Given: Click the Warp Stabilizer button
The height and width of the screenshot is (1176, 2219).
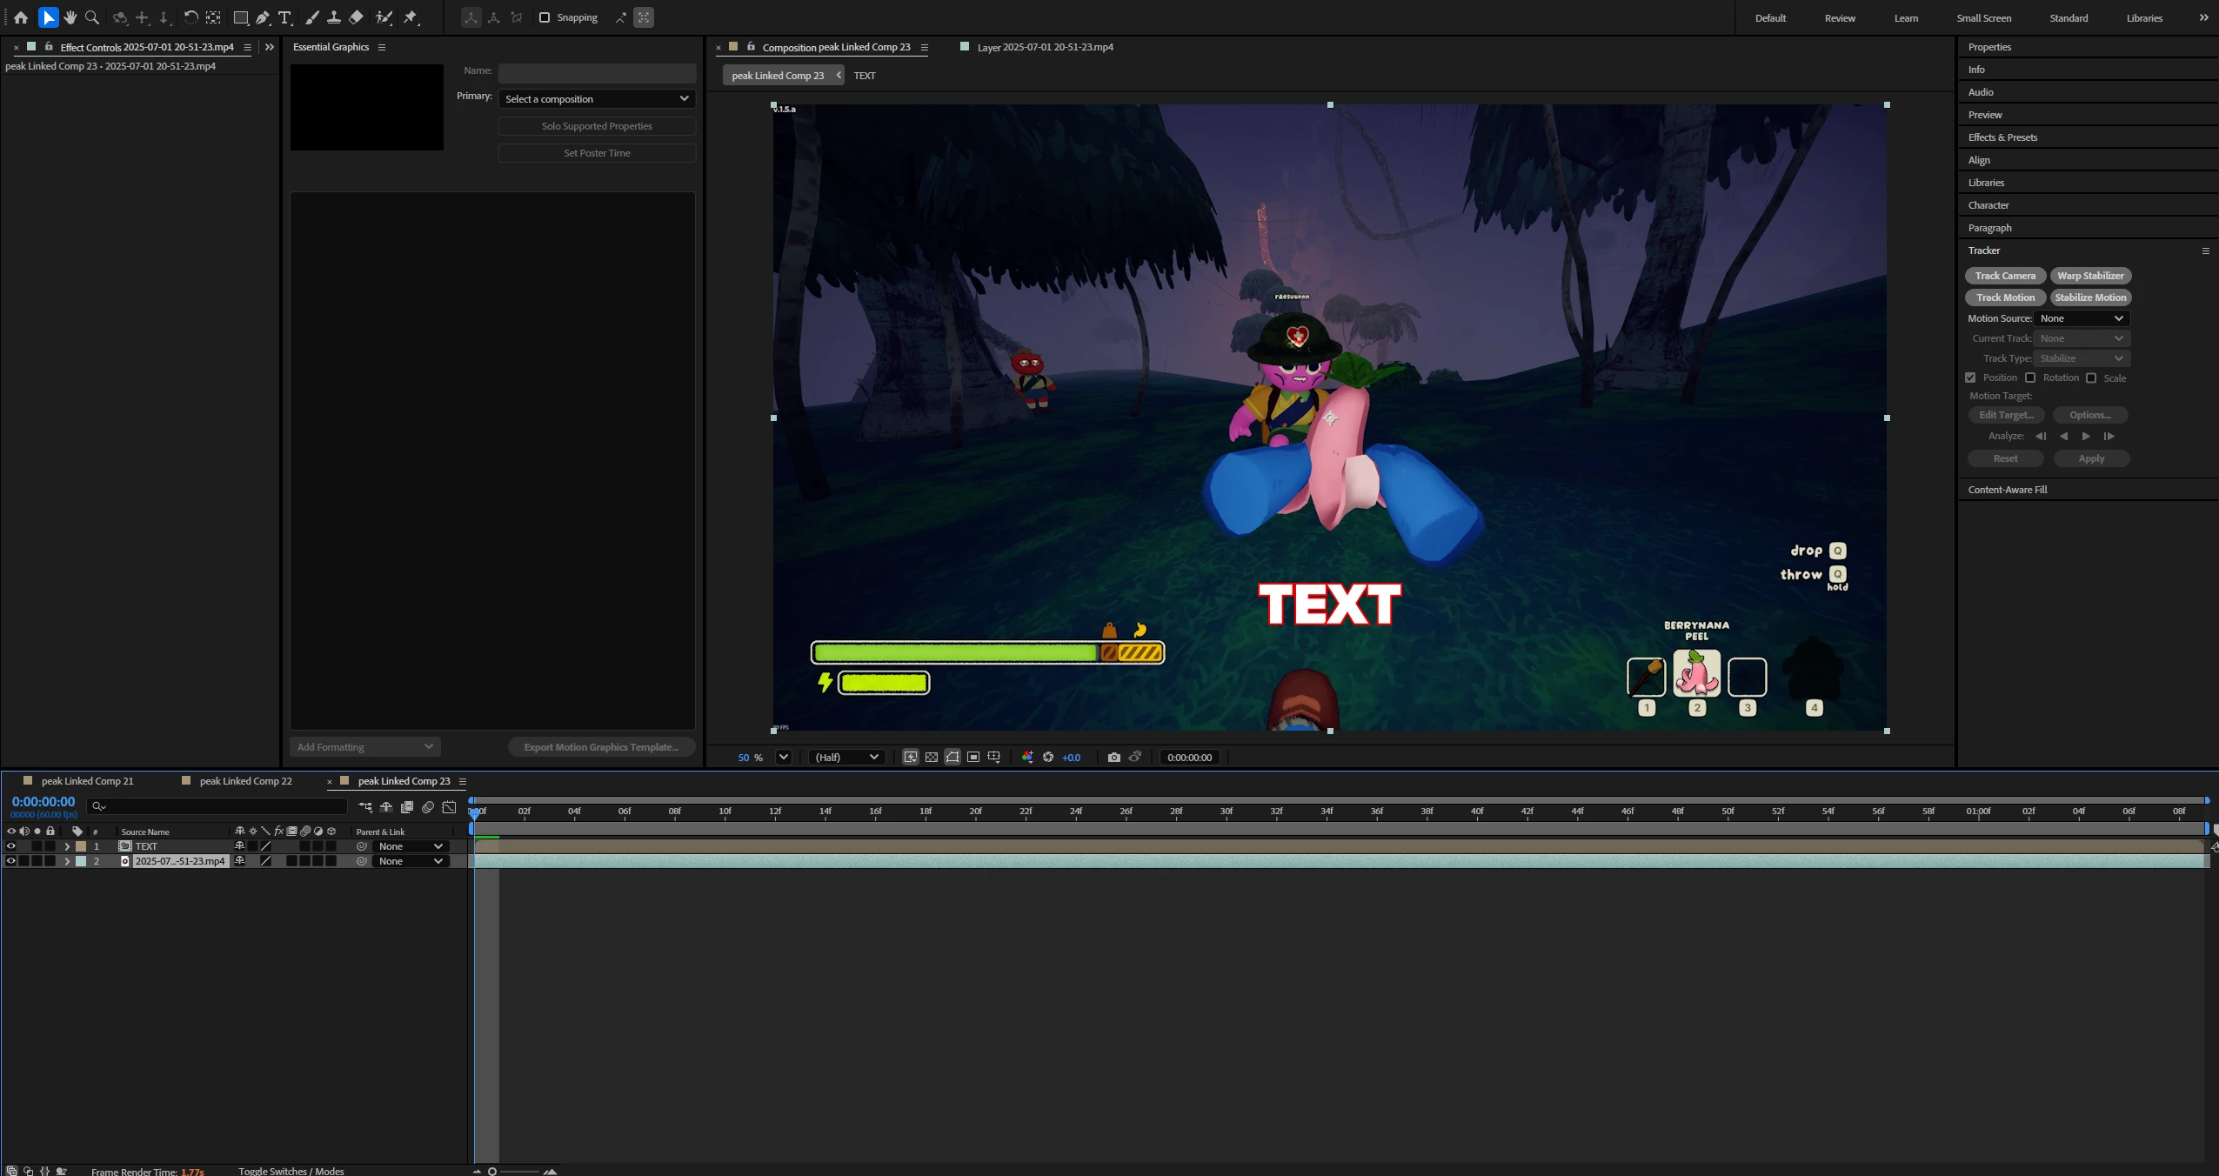Looking at the screenshot, I should click(2089, 276).
